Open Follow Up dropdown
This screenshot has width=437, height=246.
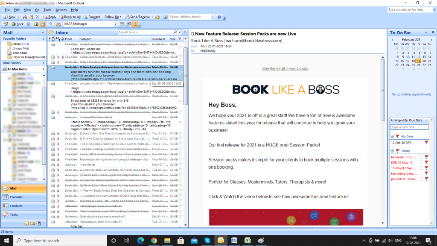113,17
